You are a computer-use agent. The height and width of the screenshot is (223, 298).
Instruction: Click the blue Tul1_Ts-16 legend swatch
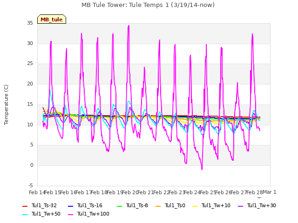click(x=70, y=206)
